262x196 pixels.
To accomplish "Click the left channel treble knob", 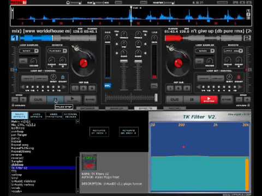I will [124, 34].
